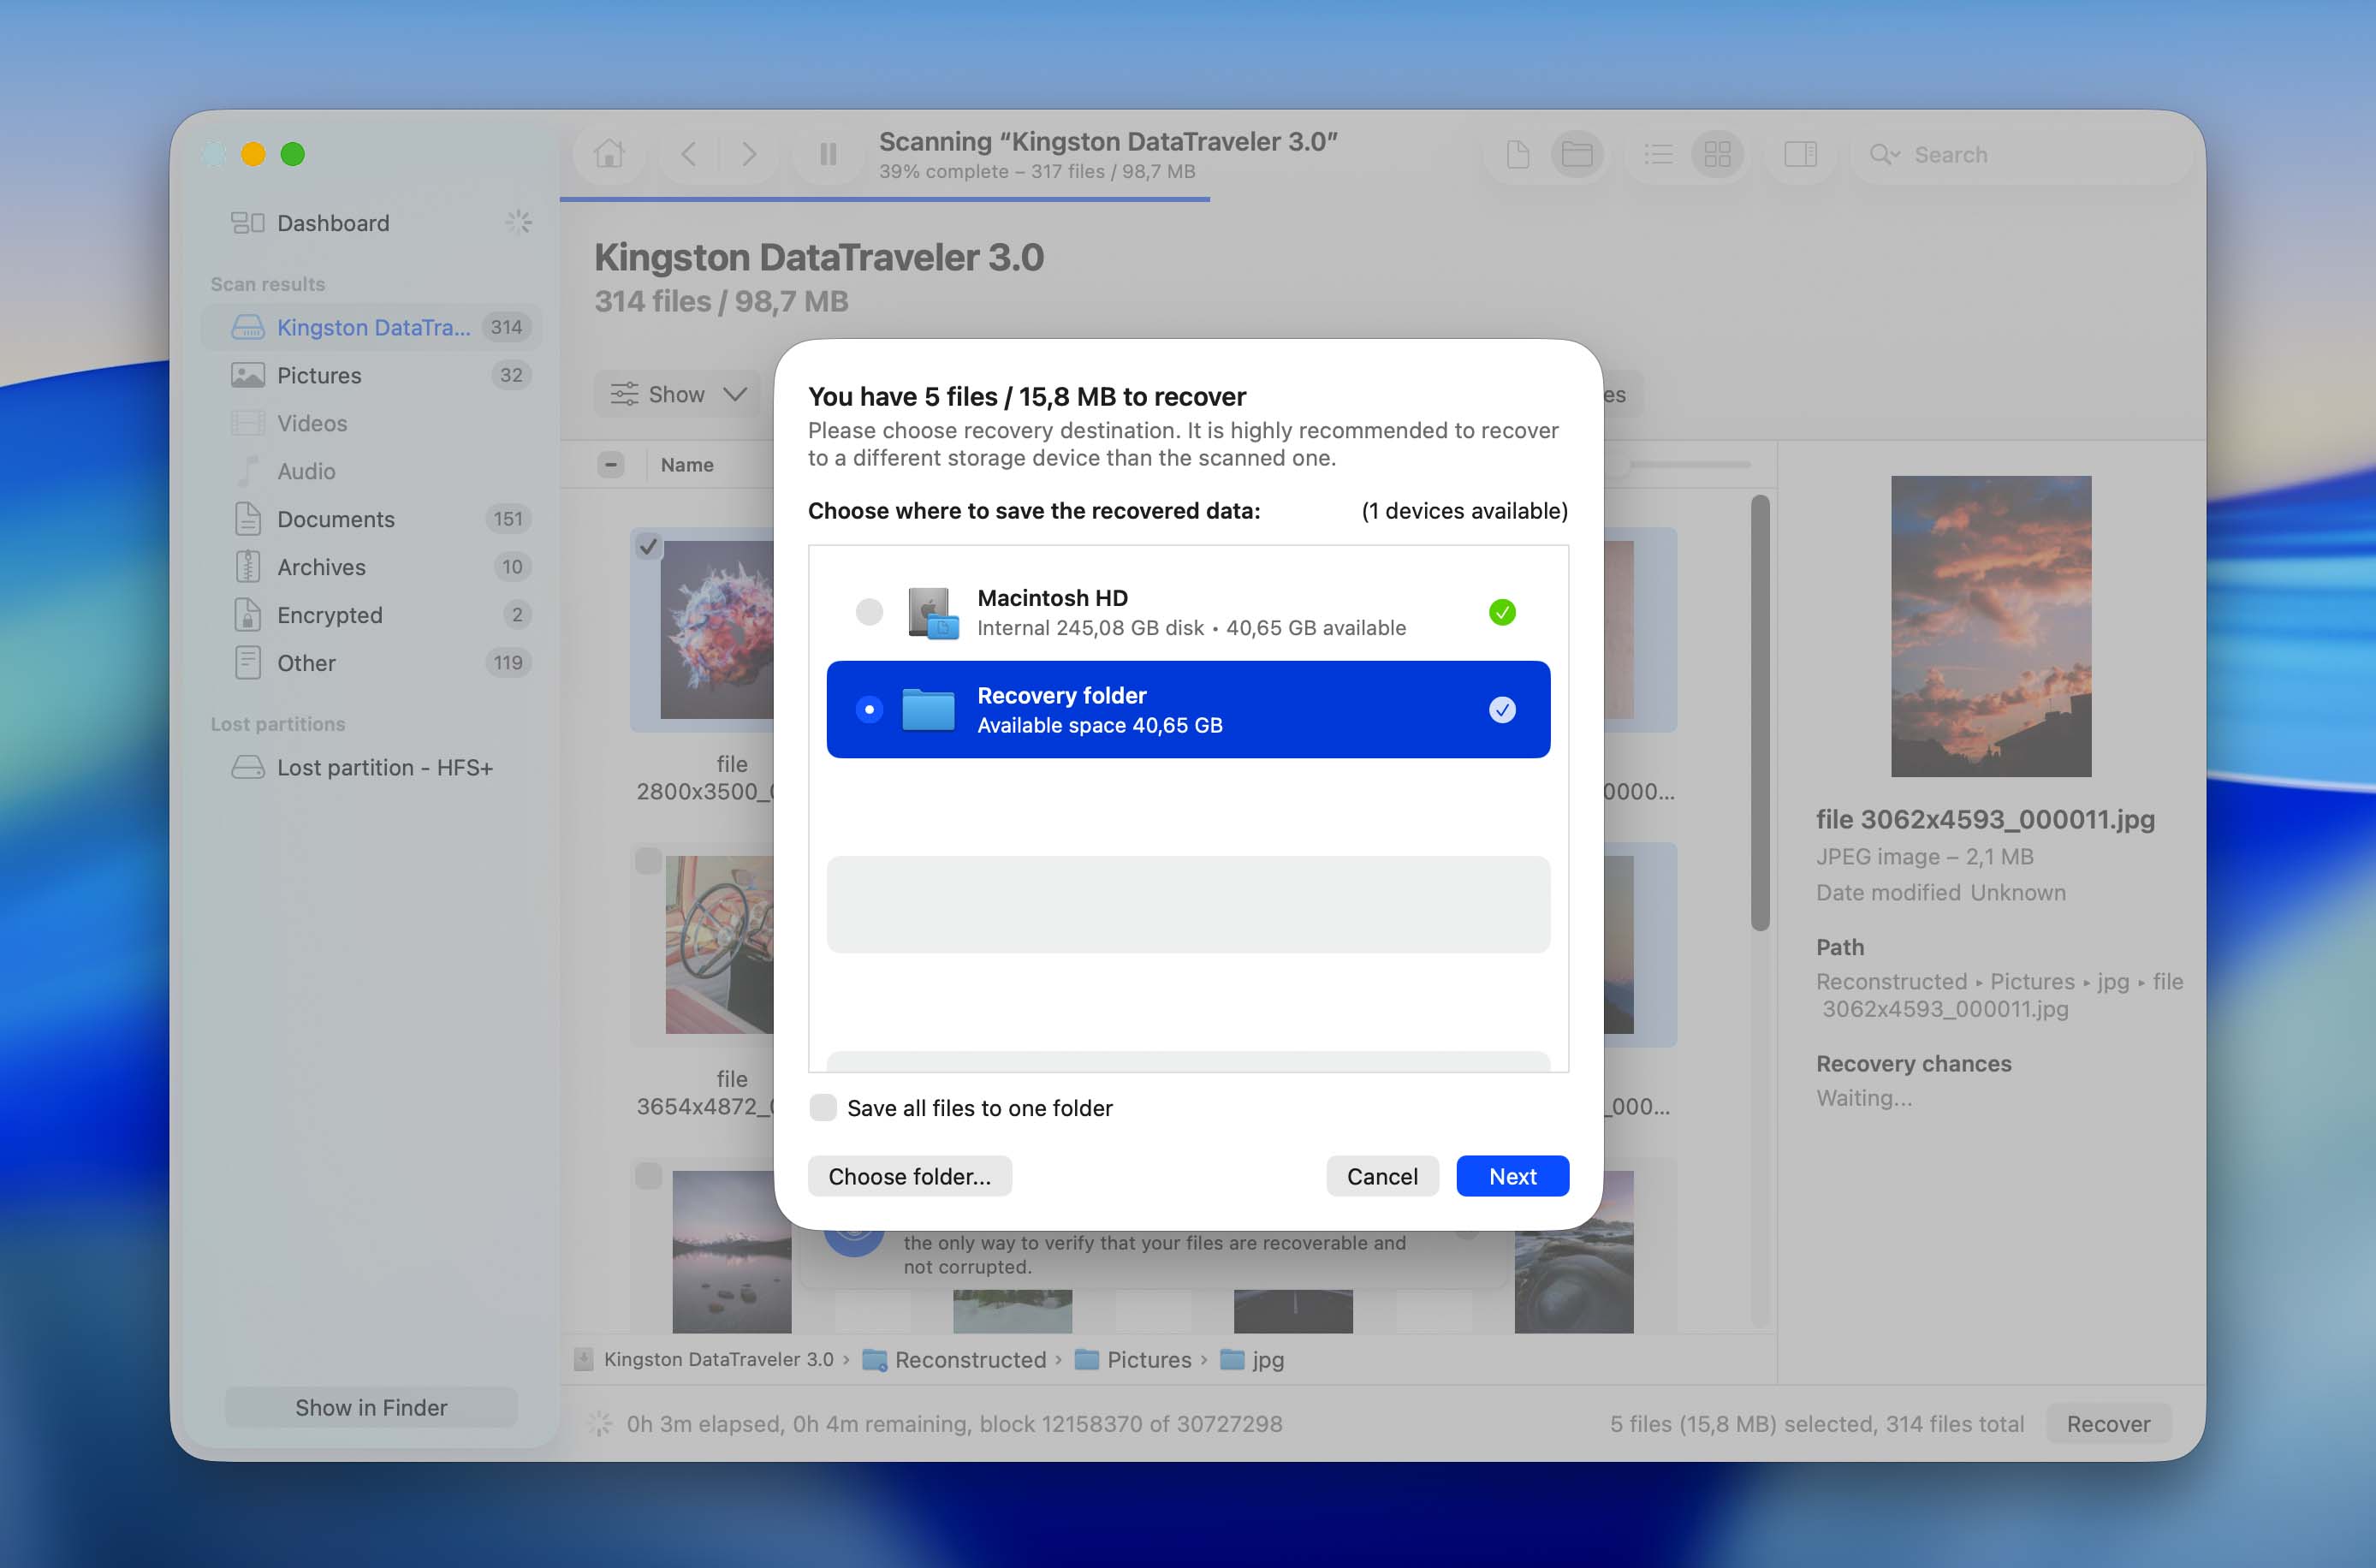
Task: Click the Home icon in toolbar
Action: pos(608,154)
